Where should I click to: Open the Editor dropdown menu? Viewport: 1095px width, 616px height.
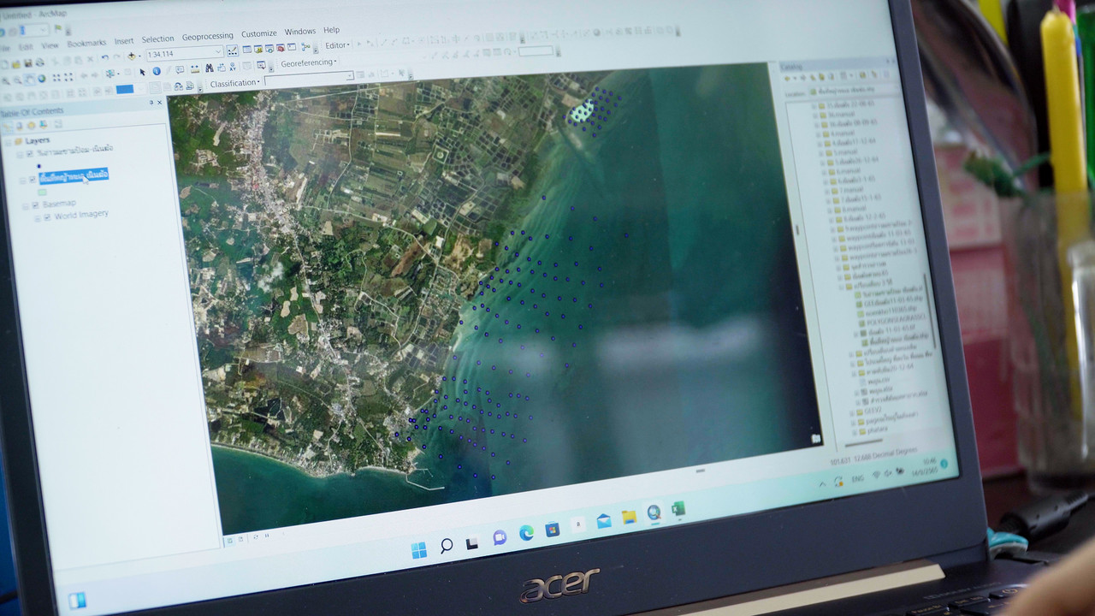tap(336, 45)
